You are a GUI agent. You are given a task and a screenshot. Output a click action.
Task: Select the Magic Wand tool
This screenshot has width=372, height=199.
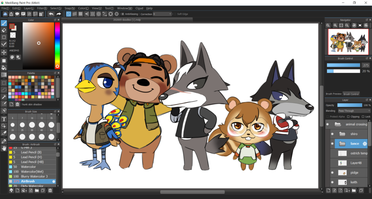pos(4,97)
